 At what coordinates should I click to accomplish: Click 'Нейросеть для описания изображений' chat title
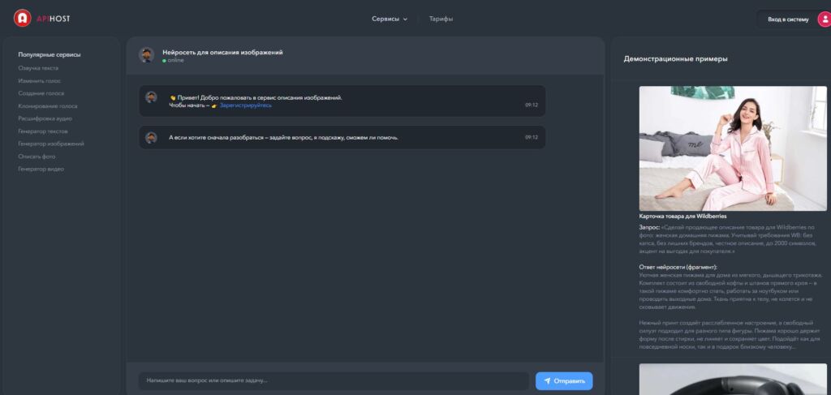[x=222, y=53]
